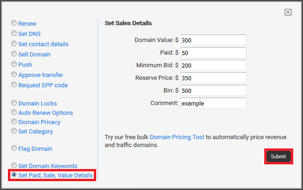Select the Flag Domain option
This screenshot has height=190, width=303.
coord(14,148)
